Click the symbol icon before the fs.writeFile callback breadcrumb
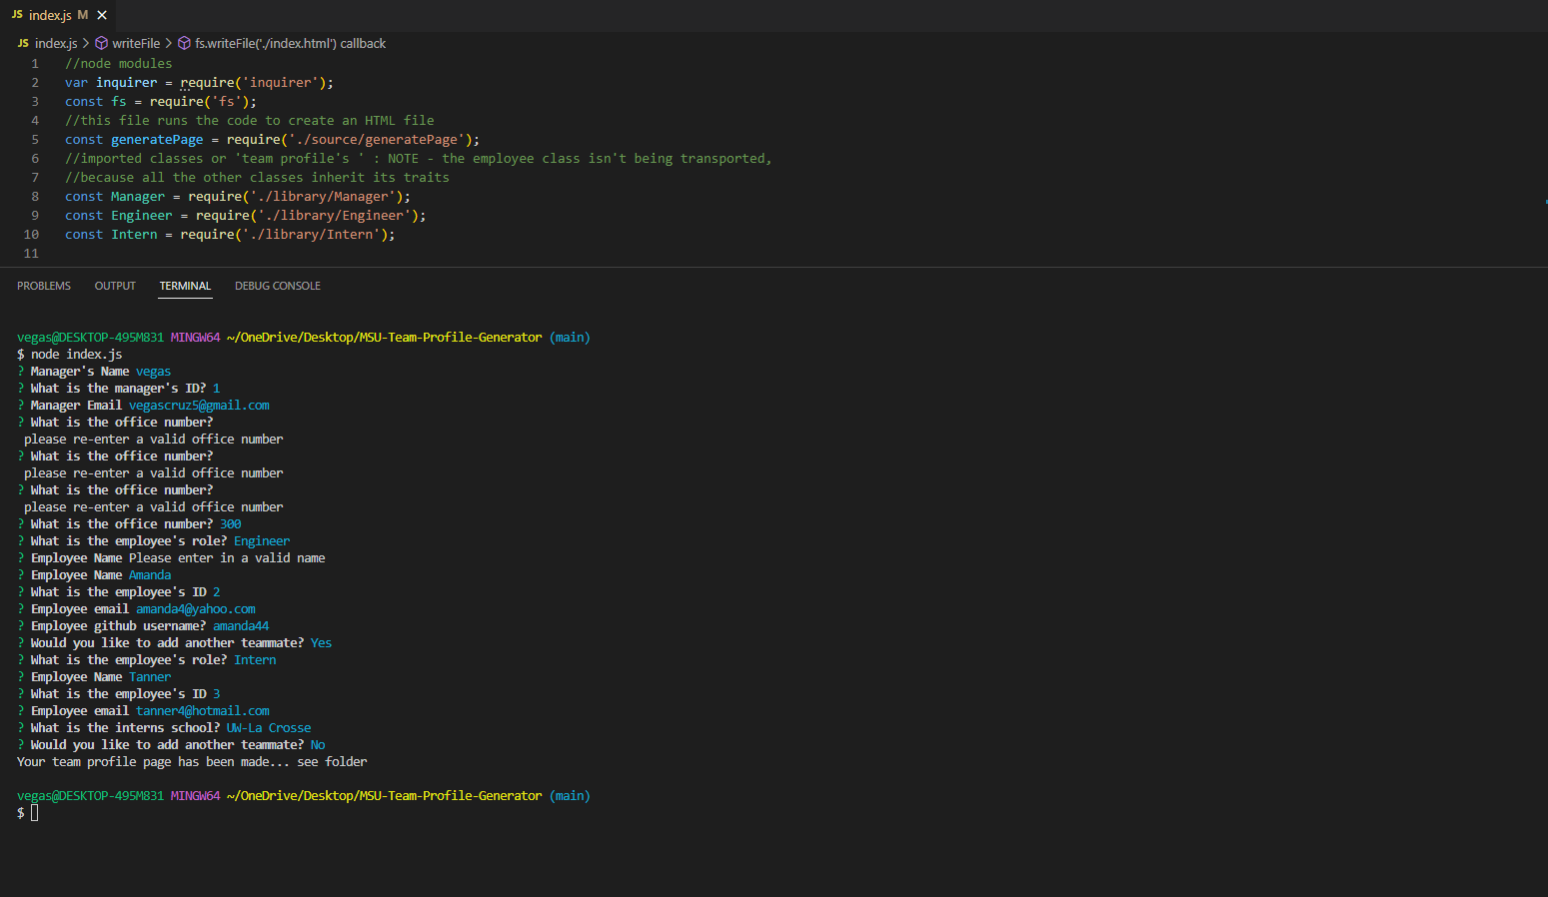1548x897 pixels. tap(184, 43)
